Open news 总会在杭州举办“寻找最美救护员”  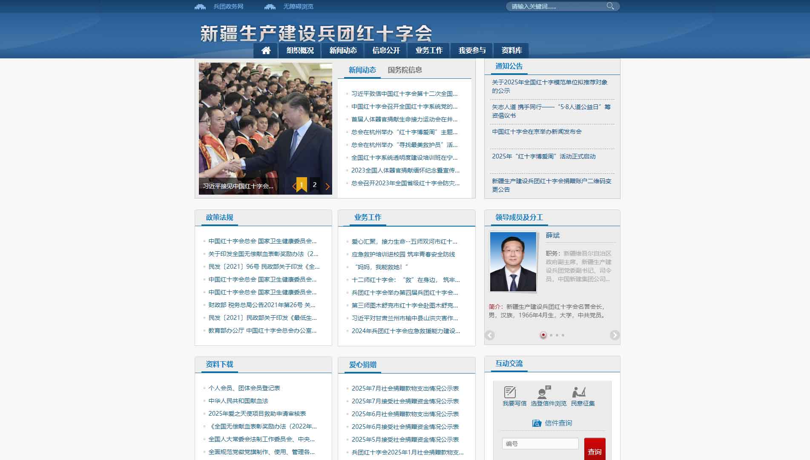tap(405, 145)
